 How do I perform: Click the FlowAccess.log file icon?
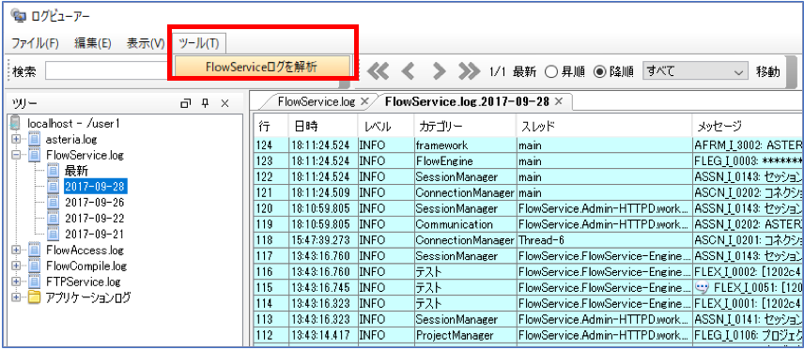34,251
